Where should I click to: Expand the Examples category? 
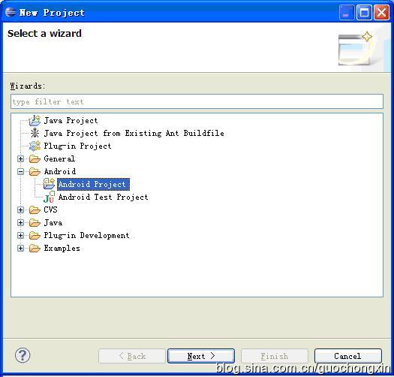(20, 249)
